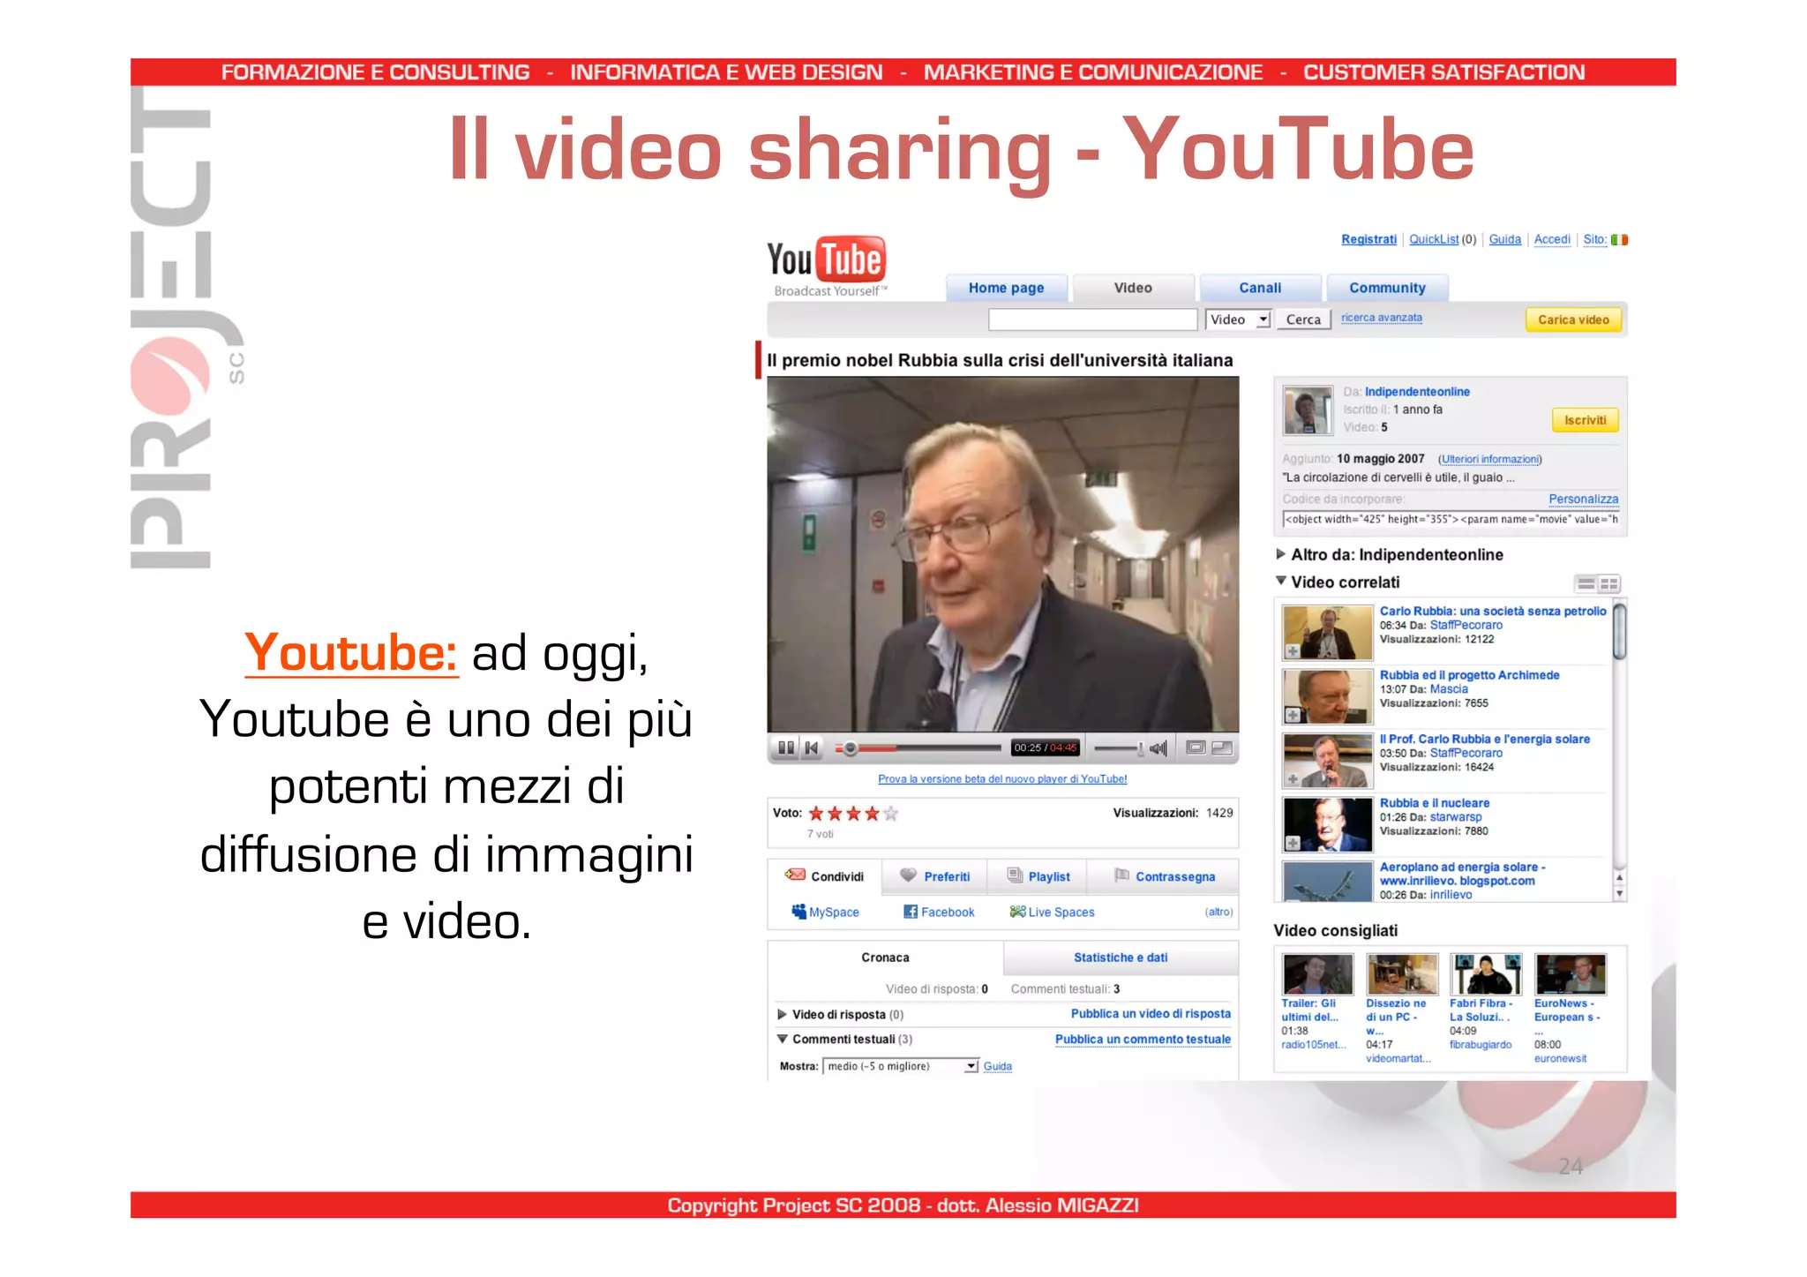Click the Facebook share icon
1807x1277 pixels.
point(911,912)
